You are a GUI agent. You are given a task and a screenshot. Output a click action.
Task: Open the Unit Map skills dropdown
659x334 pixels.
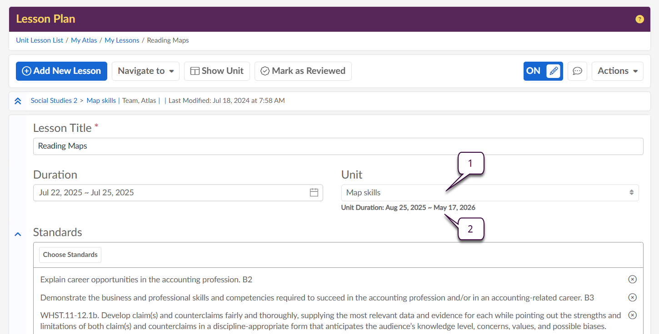point(489,193)
